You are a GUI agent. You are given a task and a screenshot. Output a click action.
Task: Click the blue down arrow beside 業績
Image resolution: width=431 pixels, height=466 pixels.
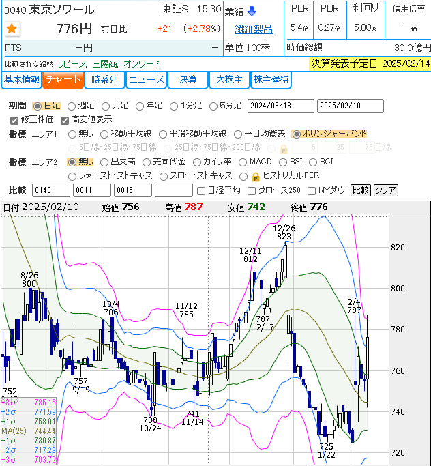pyautogui.click(x=252, y=11)
